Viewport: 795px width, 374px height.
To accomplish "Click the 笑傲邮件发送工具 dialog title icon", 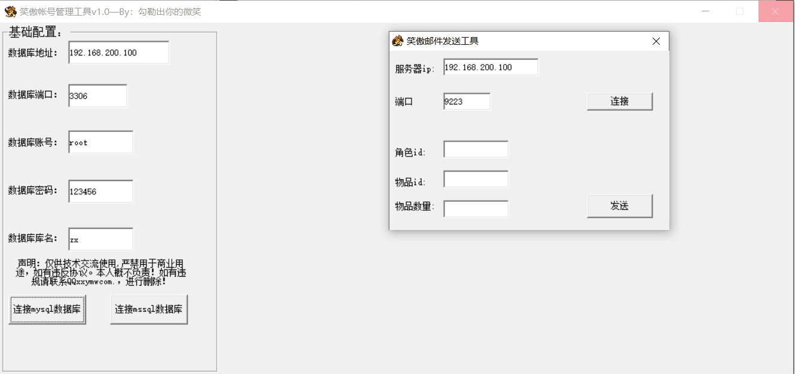I will tap(398, 41).
